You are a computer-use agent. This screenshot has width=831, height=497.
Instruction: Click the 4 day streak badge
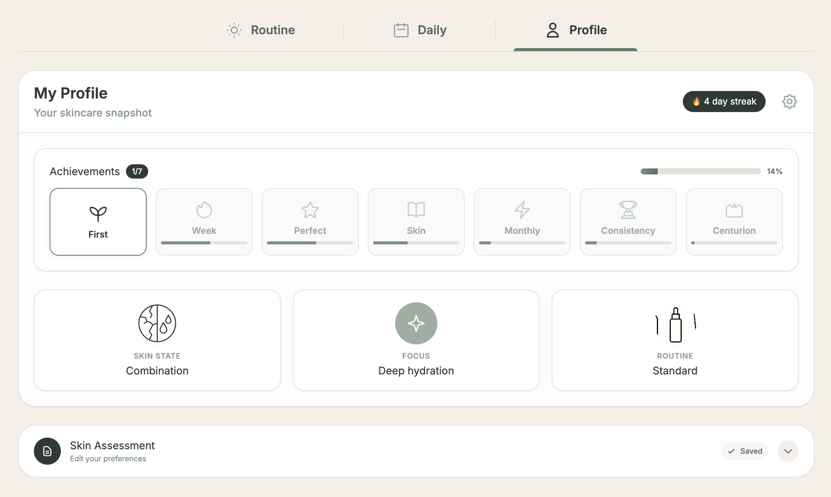[x=723, y=101]
